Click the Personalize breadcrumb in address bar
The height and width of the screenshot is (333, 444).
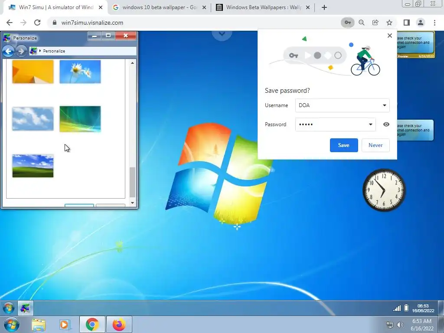tap(54, 51)
